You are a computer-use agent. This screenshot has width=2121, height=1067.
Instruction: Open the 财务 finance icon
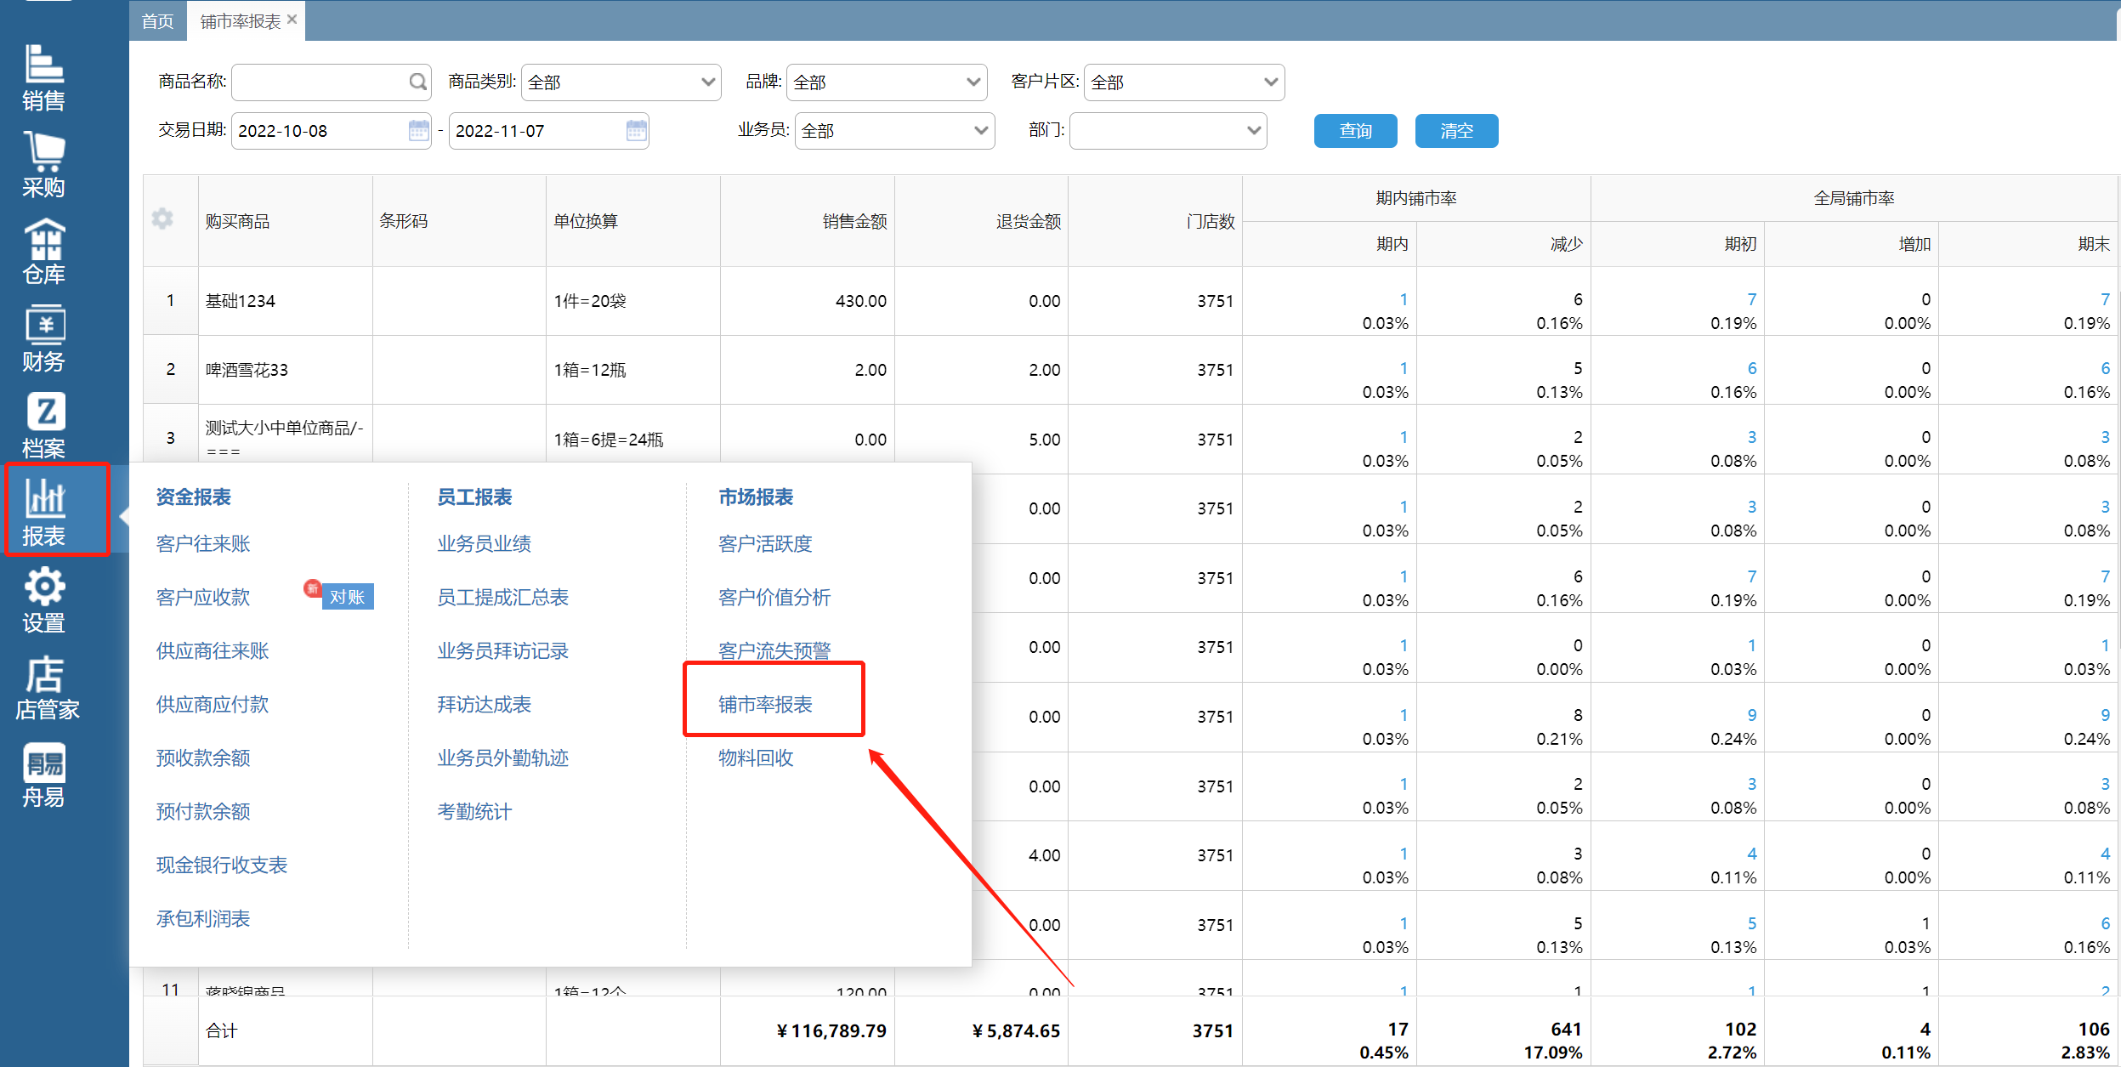click(43, 339)
